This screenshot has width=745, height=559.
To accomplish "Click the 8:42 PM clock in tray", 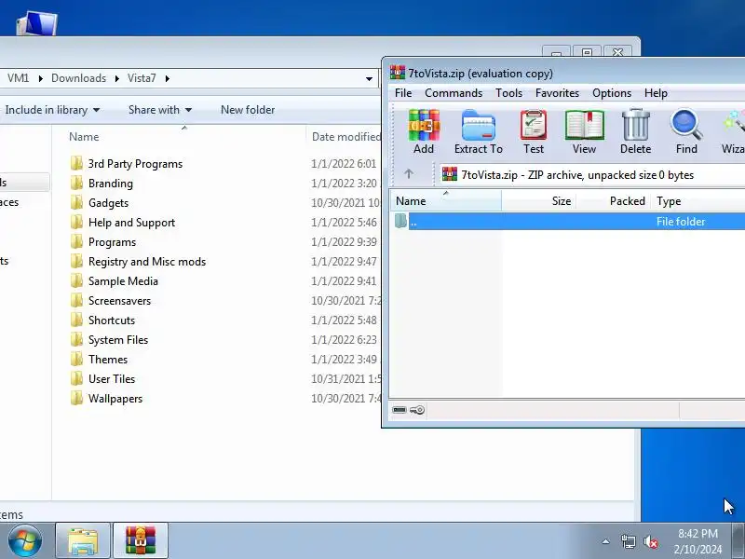I will click(698, 533).
